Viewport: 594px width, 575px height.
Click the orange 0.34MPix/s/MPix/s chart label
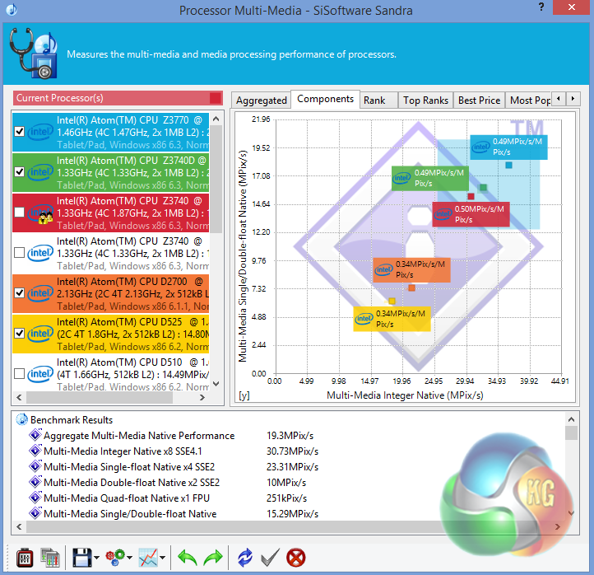(411, 269)
